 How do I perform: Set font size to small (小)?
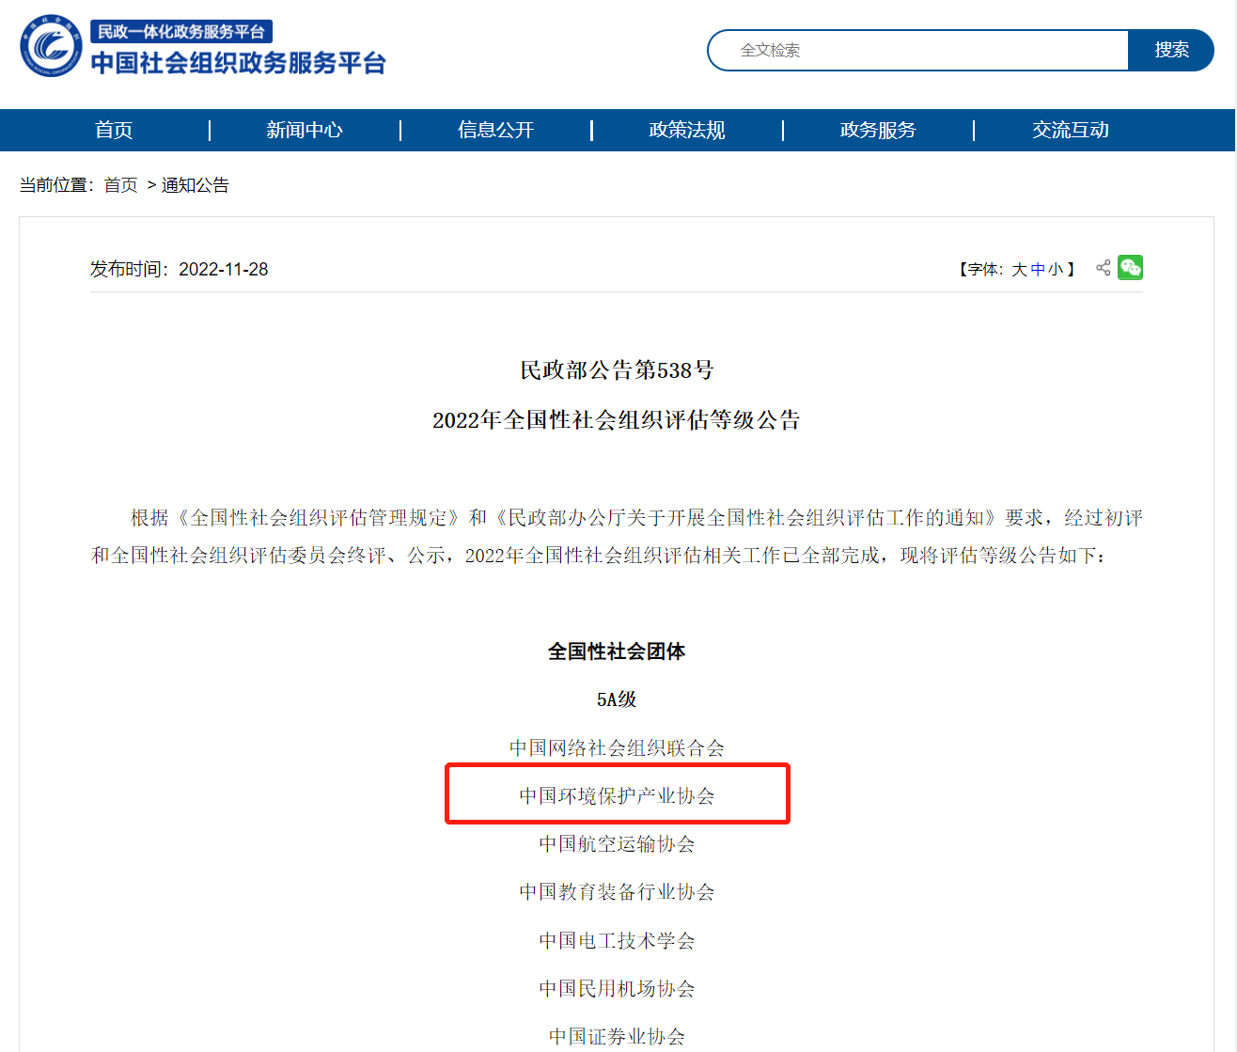point(1056,270)
